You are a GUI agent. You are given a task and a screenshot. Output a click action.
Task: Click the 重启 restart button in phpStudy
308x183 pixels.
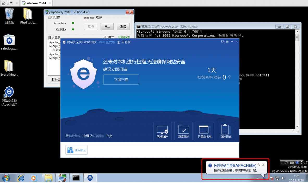click(x=123, y=27)
